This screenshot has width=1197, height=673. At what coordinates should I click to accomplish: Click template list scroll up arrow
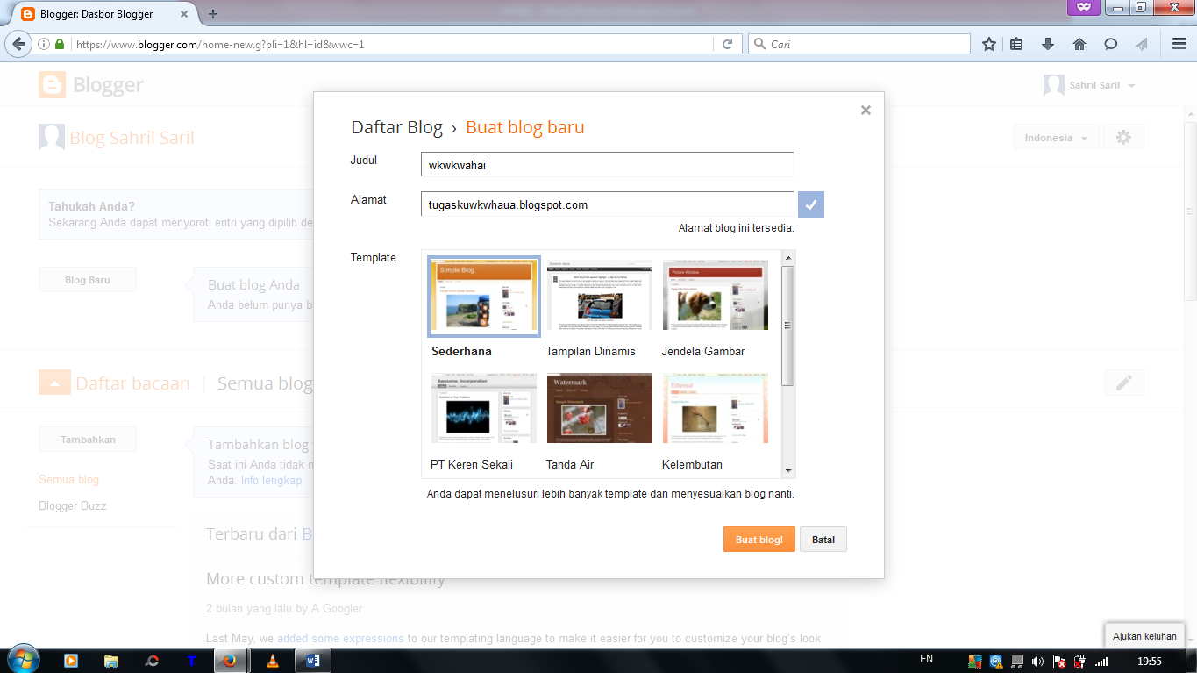point(788,258)
